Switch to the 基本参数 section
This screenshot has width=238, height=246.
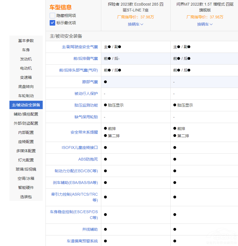pyautogui.click(x=26, y=41)
